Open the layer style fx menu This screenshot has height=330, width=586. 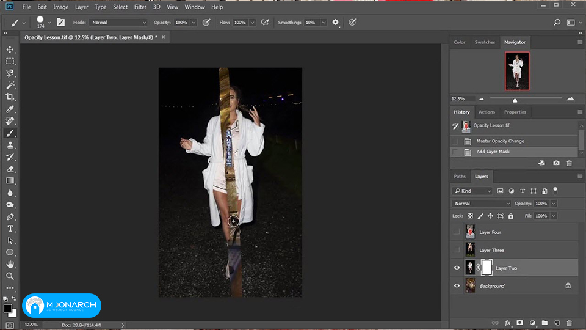pyautogui.click(x=507, y=323)
